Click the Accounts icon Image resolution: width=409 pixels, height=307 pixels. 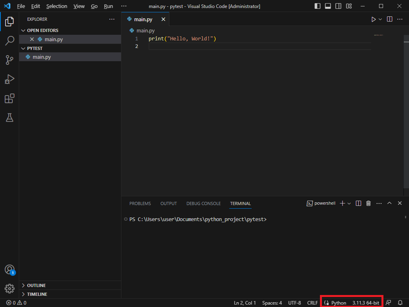click(x=10, y=269)
